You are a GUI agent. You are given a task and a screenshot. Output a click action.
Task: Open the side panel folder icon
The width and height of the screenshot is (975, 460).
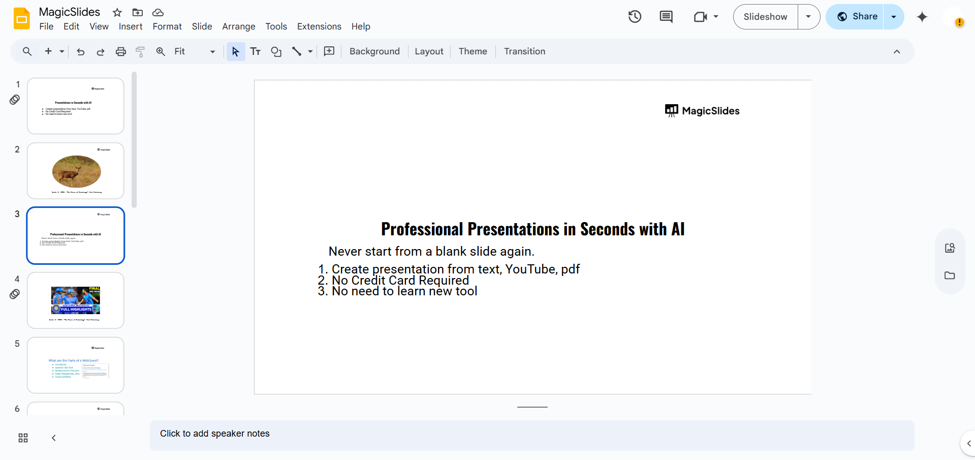click(x=950, y=275)
